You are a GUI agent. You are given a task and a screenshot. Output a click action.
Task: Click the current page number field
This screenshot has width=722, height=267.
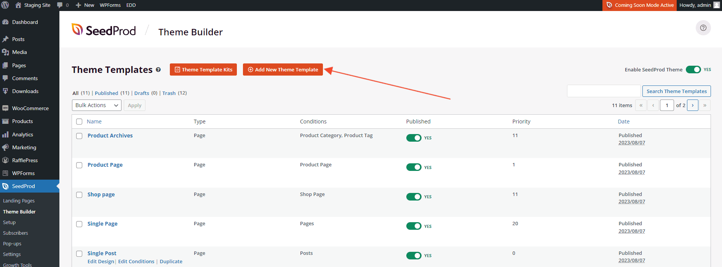click(667, 105)
